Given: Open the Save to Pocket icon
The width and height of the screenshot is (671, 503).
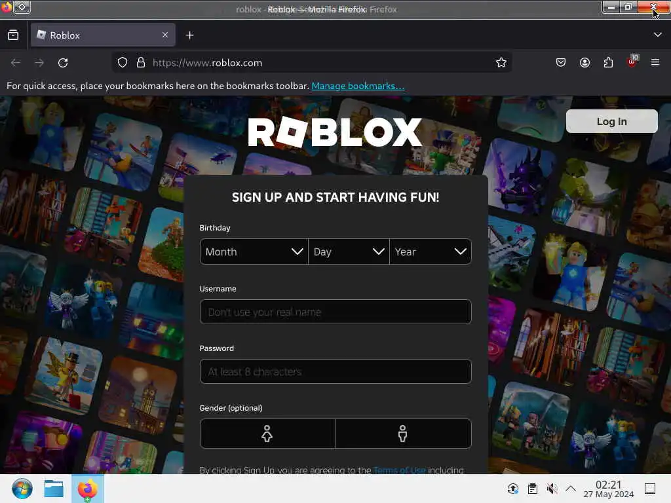Looking at the screenshot, I should coord(561,62).
